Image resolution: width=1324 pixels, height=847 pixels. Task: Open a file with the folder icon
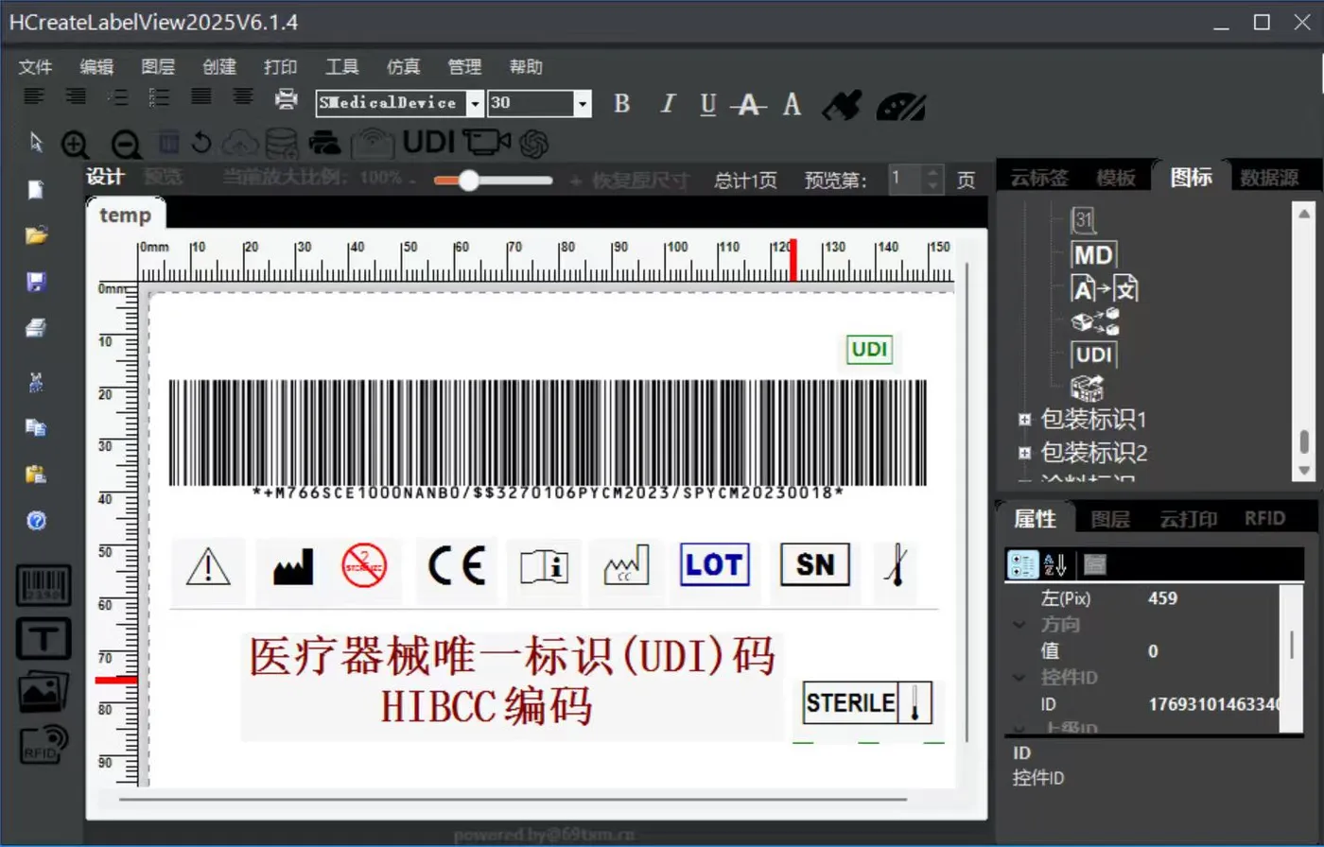[37, 235]
